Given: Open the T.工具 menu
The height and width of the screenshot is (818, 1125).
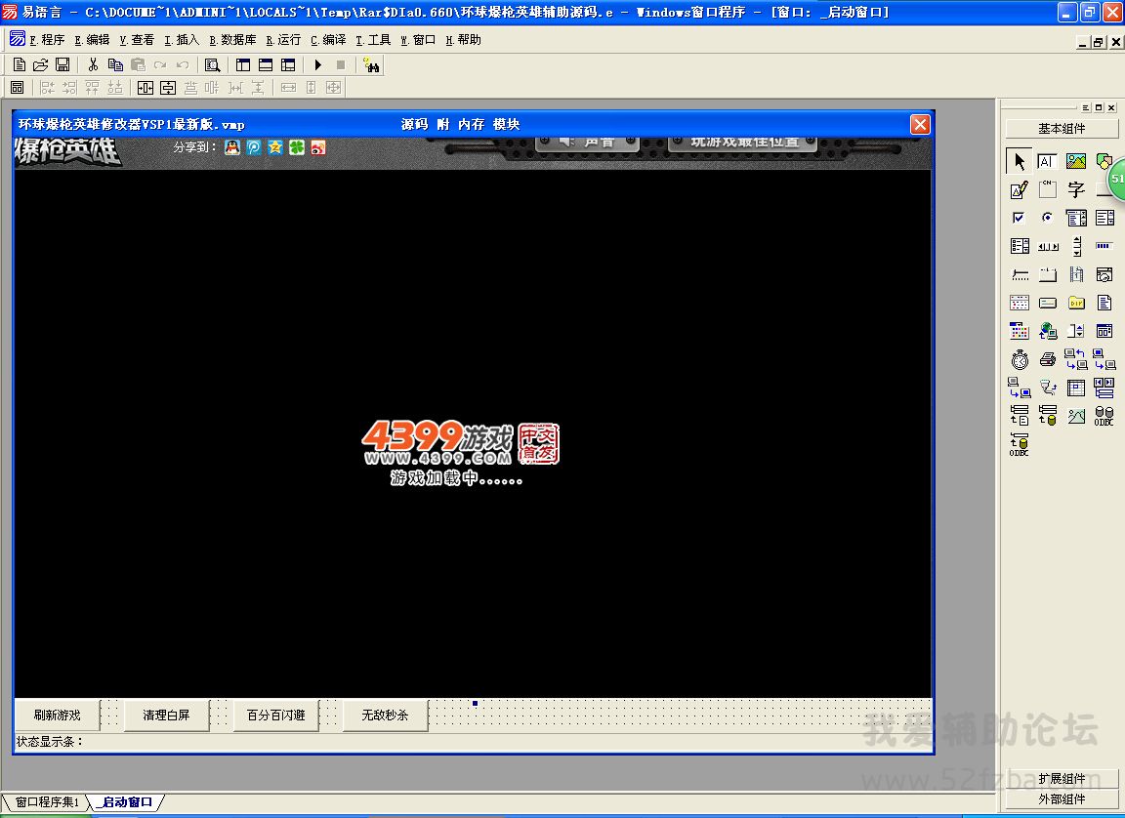Looking at the screenshot, I should click(373, 40).
